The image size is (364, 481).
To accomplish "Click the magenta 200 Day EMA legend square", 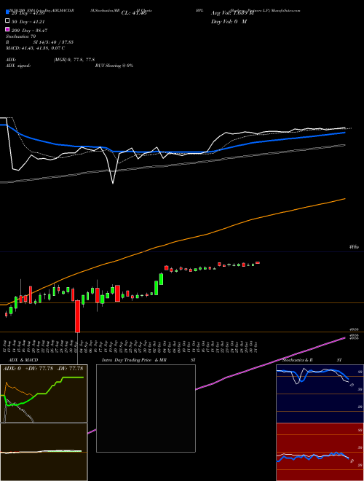I will (7, 30).
